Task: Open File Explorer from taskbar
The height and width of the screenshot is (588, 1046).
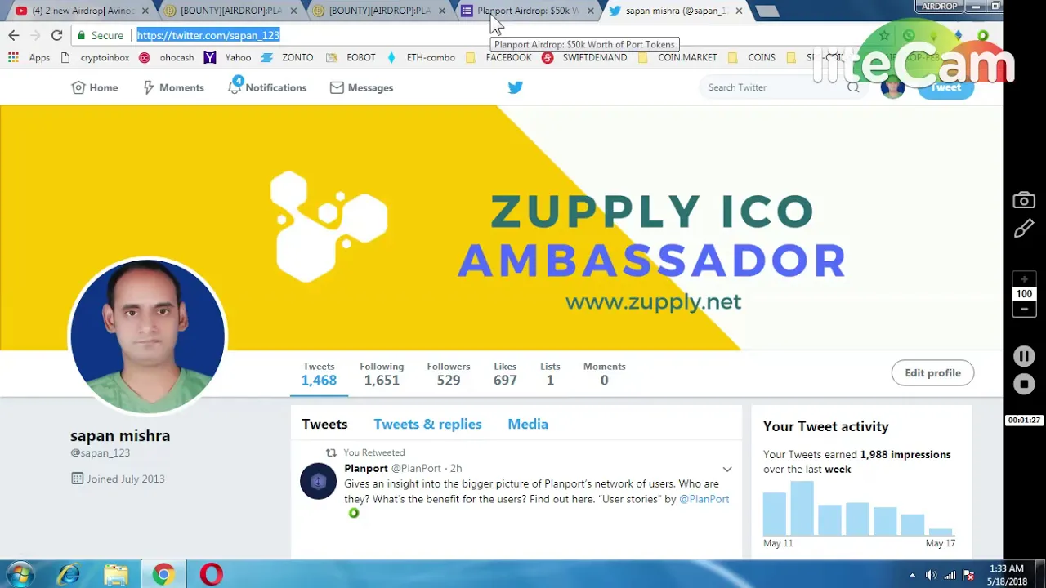Action: pyautogui.click(x=116, y=575)
